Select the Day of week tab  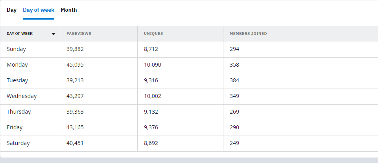[x=39, y=10]
